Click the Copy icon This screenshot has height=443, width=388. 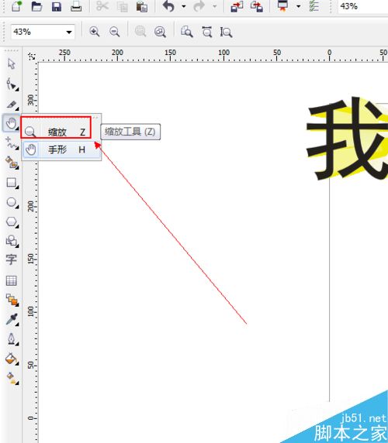(123, 6)
